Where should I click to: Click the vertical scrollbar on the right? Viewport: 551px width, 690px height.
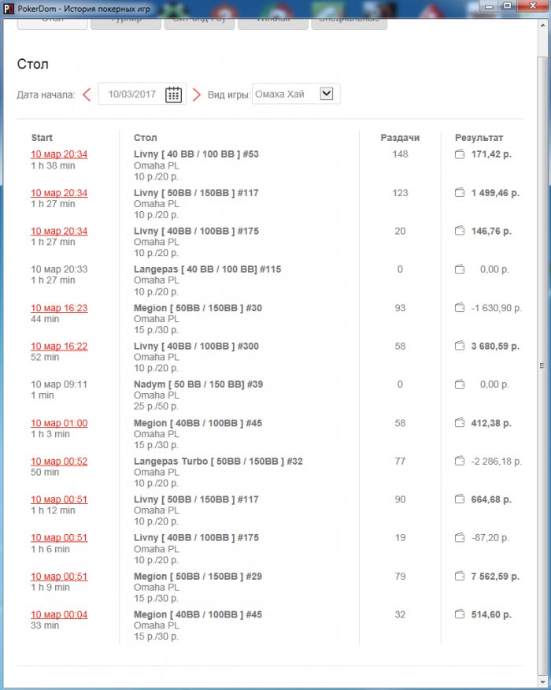(542, 365)
